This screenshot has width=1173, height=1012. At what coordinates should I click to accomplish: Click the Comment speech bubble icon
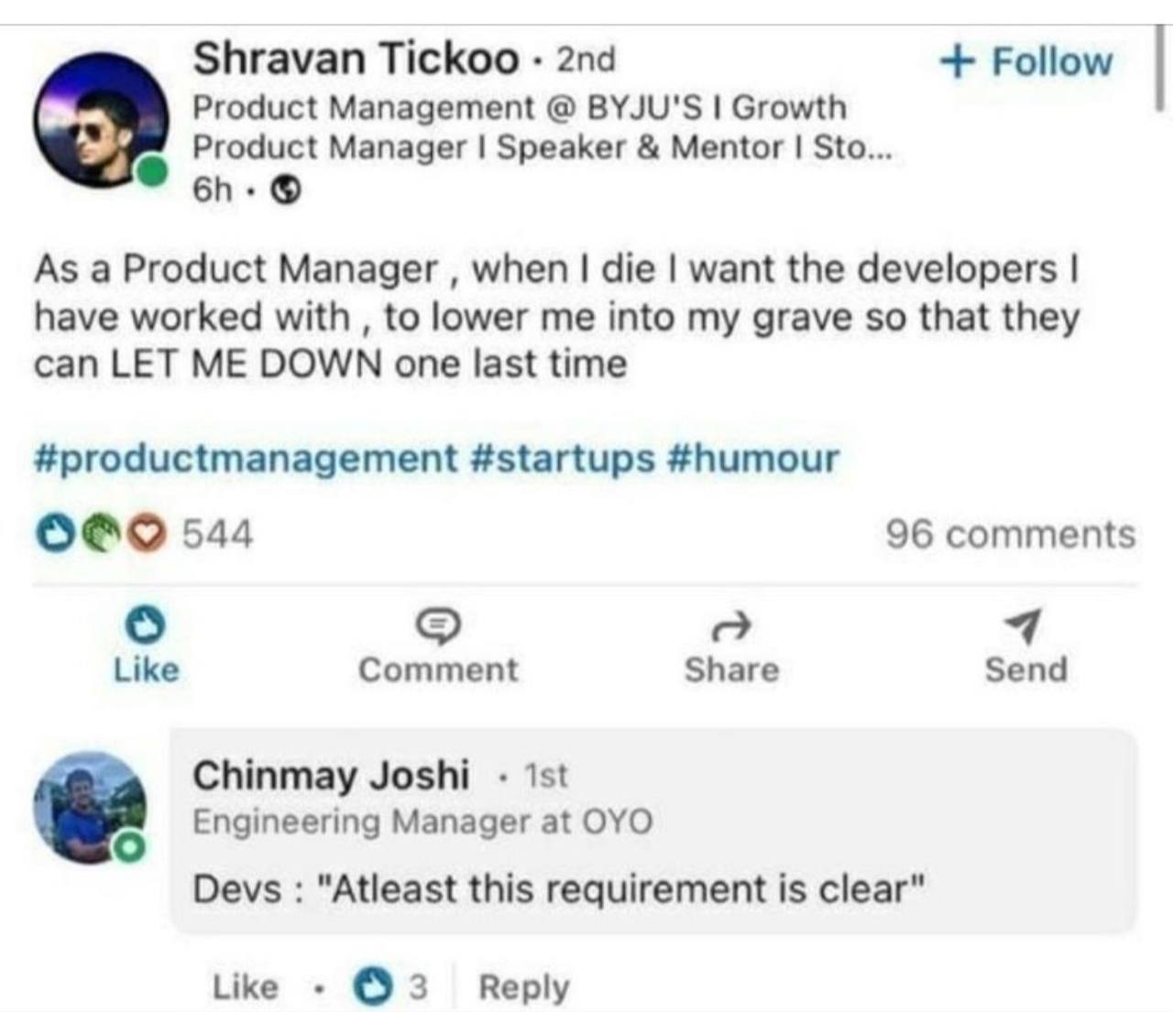(x=439, y=626)
